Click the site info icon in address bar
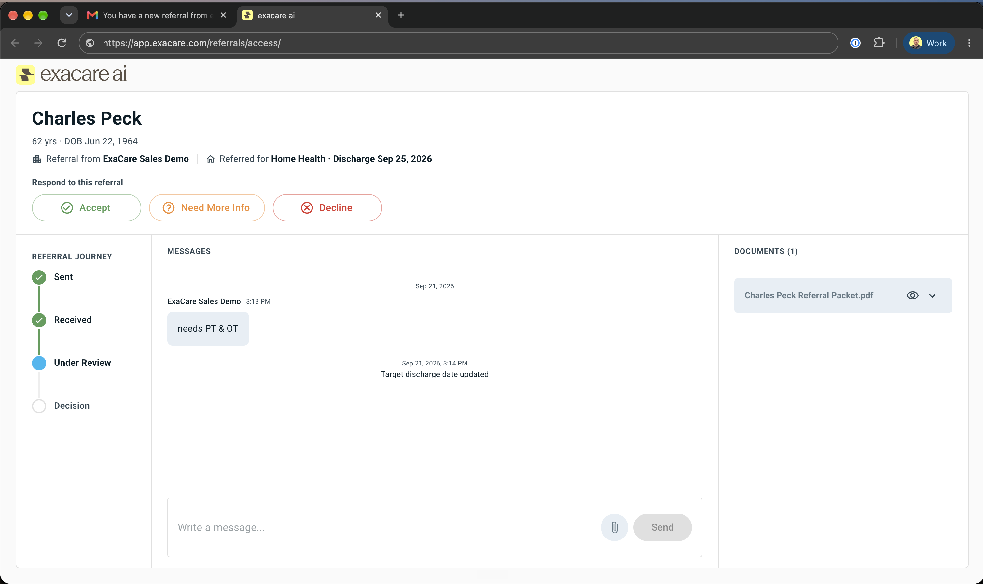 pyautogui.click(x=90, y=43)
